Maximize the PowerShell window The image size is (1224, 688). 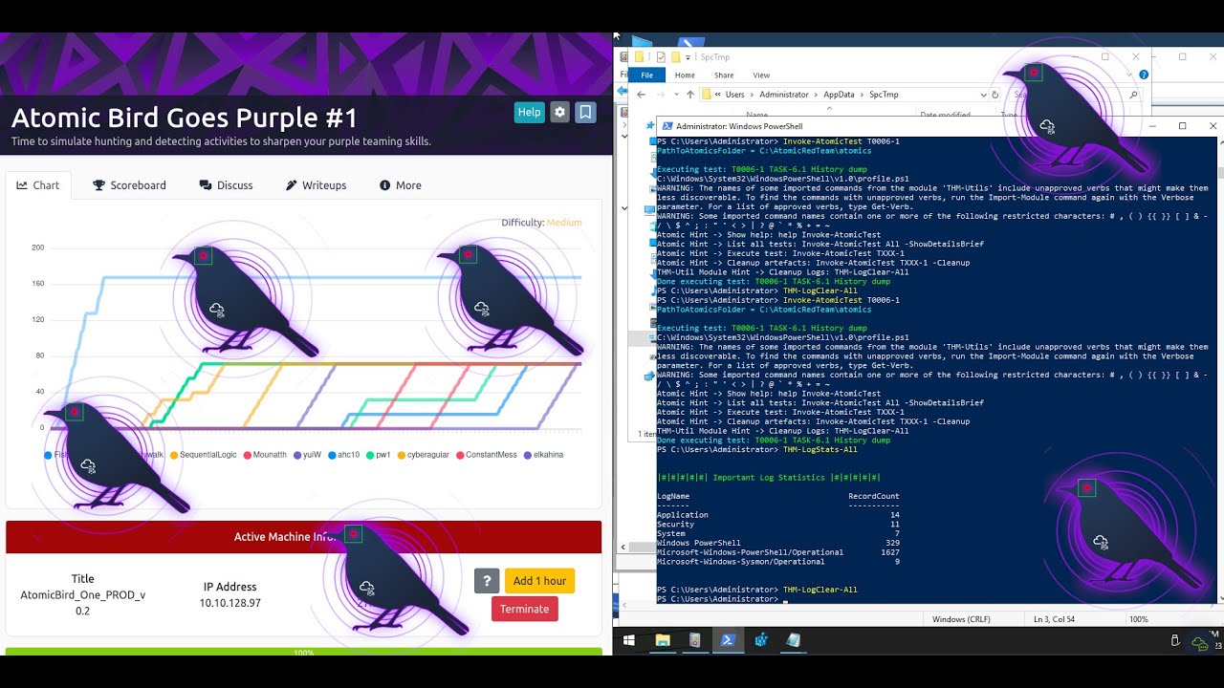(1183, 126)
